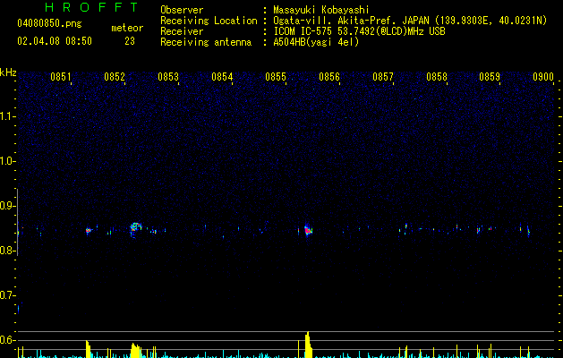Click the 0853 time marker
Image resolution: width=563 pixels, height=358 pixels.
pos(168,77)
